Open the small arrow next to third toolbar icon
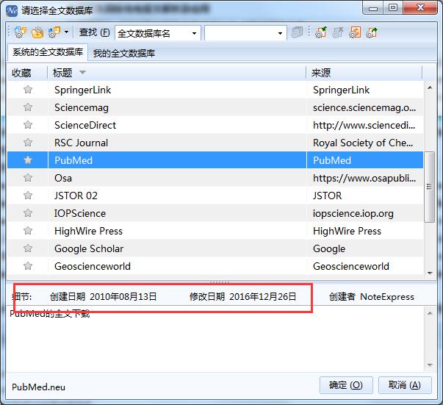 (x=66, y=32)
